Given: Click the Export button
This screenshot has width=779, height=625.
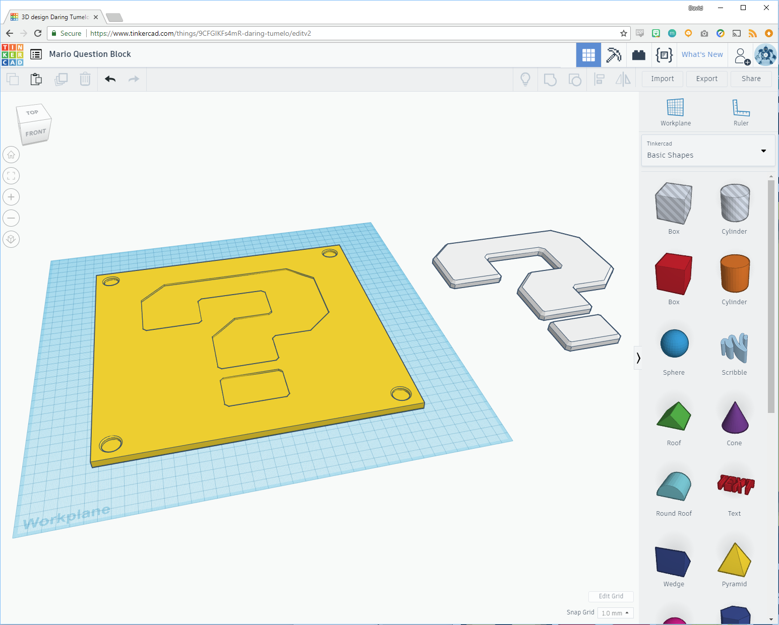Looking at the screenshot, I should coord(707,79).
